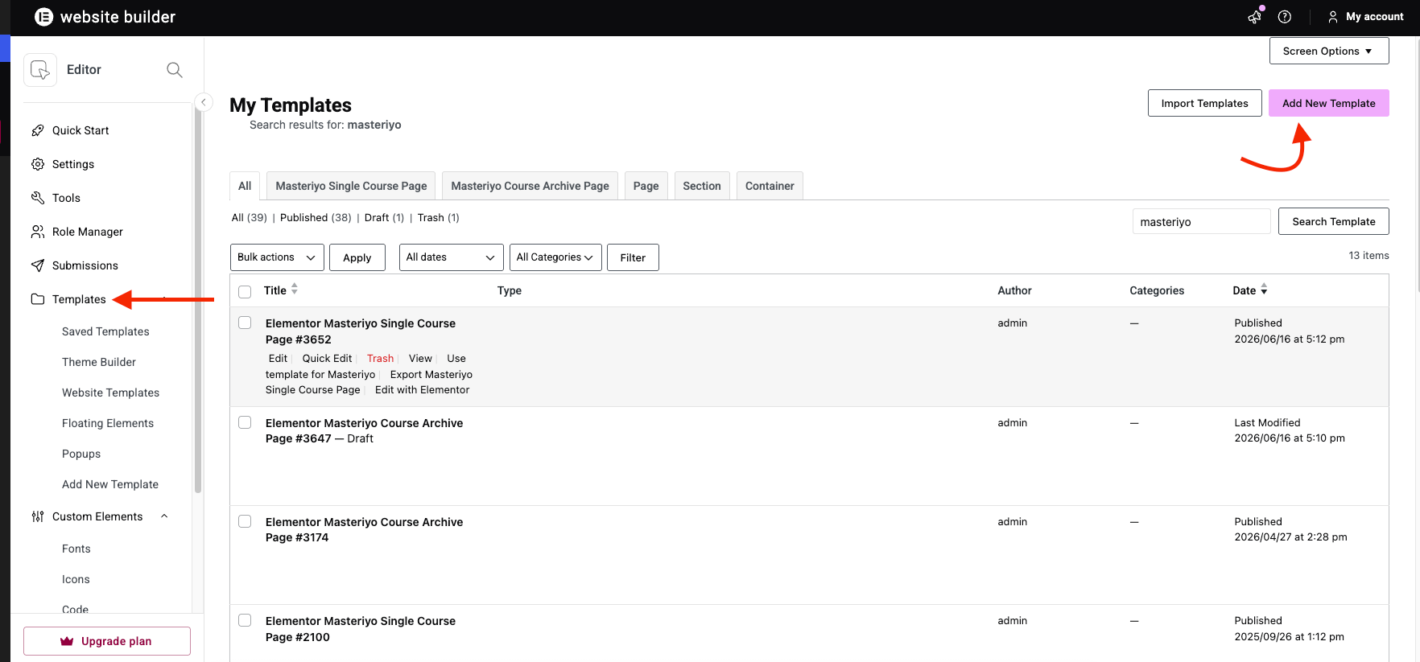Open the Trash link for template #3652
Screen dimensions: 1420x662
pos(380,359)
